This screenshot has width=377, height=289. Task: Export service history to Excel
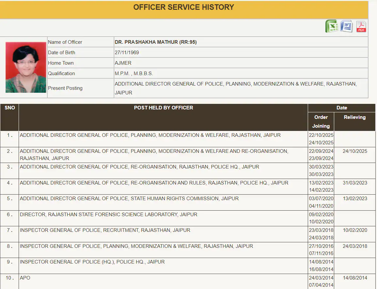pos(332,26)
